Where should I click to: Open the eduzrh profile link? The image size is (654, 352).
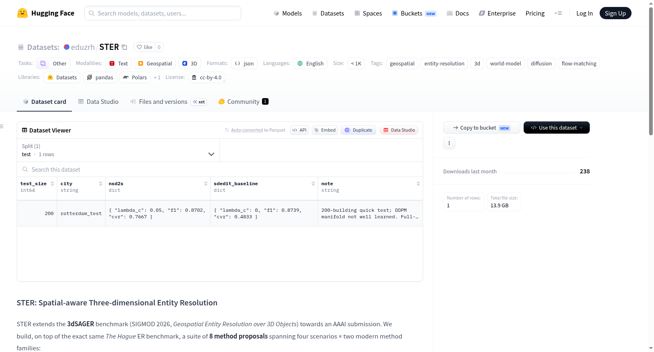tap(83, 47)
